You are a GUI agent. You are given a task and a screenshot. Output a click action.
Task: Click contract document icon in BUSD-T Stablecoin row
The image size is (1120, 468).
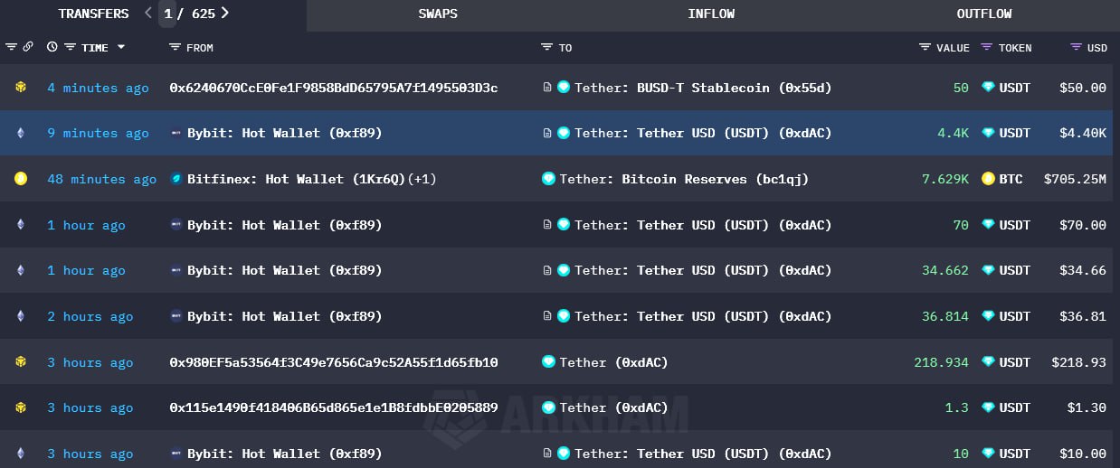(x=547, y=88)
